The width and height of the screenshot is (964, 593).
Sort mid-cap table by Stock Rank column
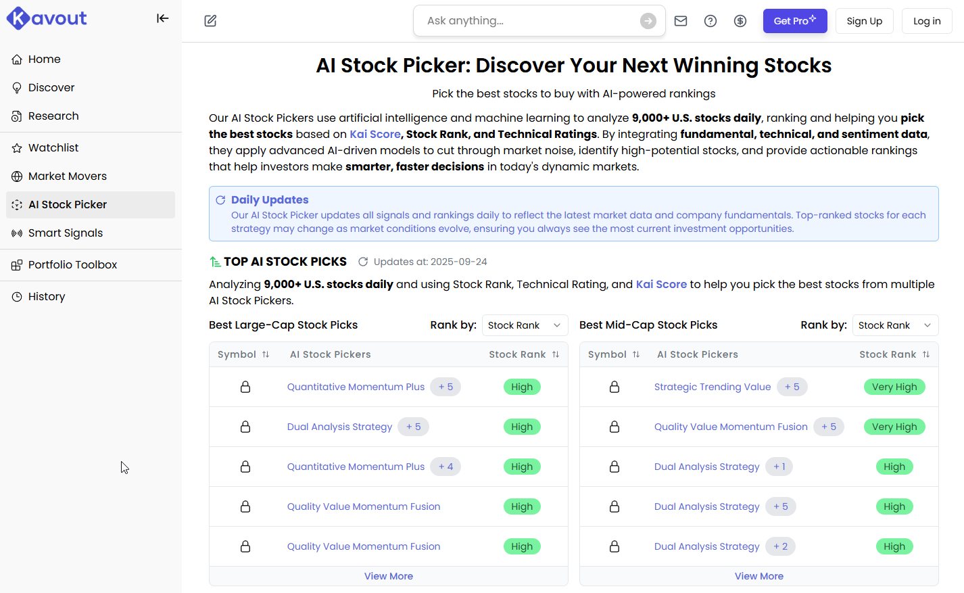pos(926,354)
